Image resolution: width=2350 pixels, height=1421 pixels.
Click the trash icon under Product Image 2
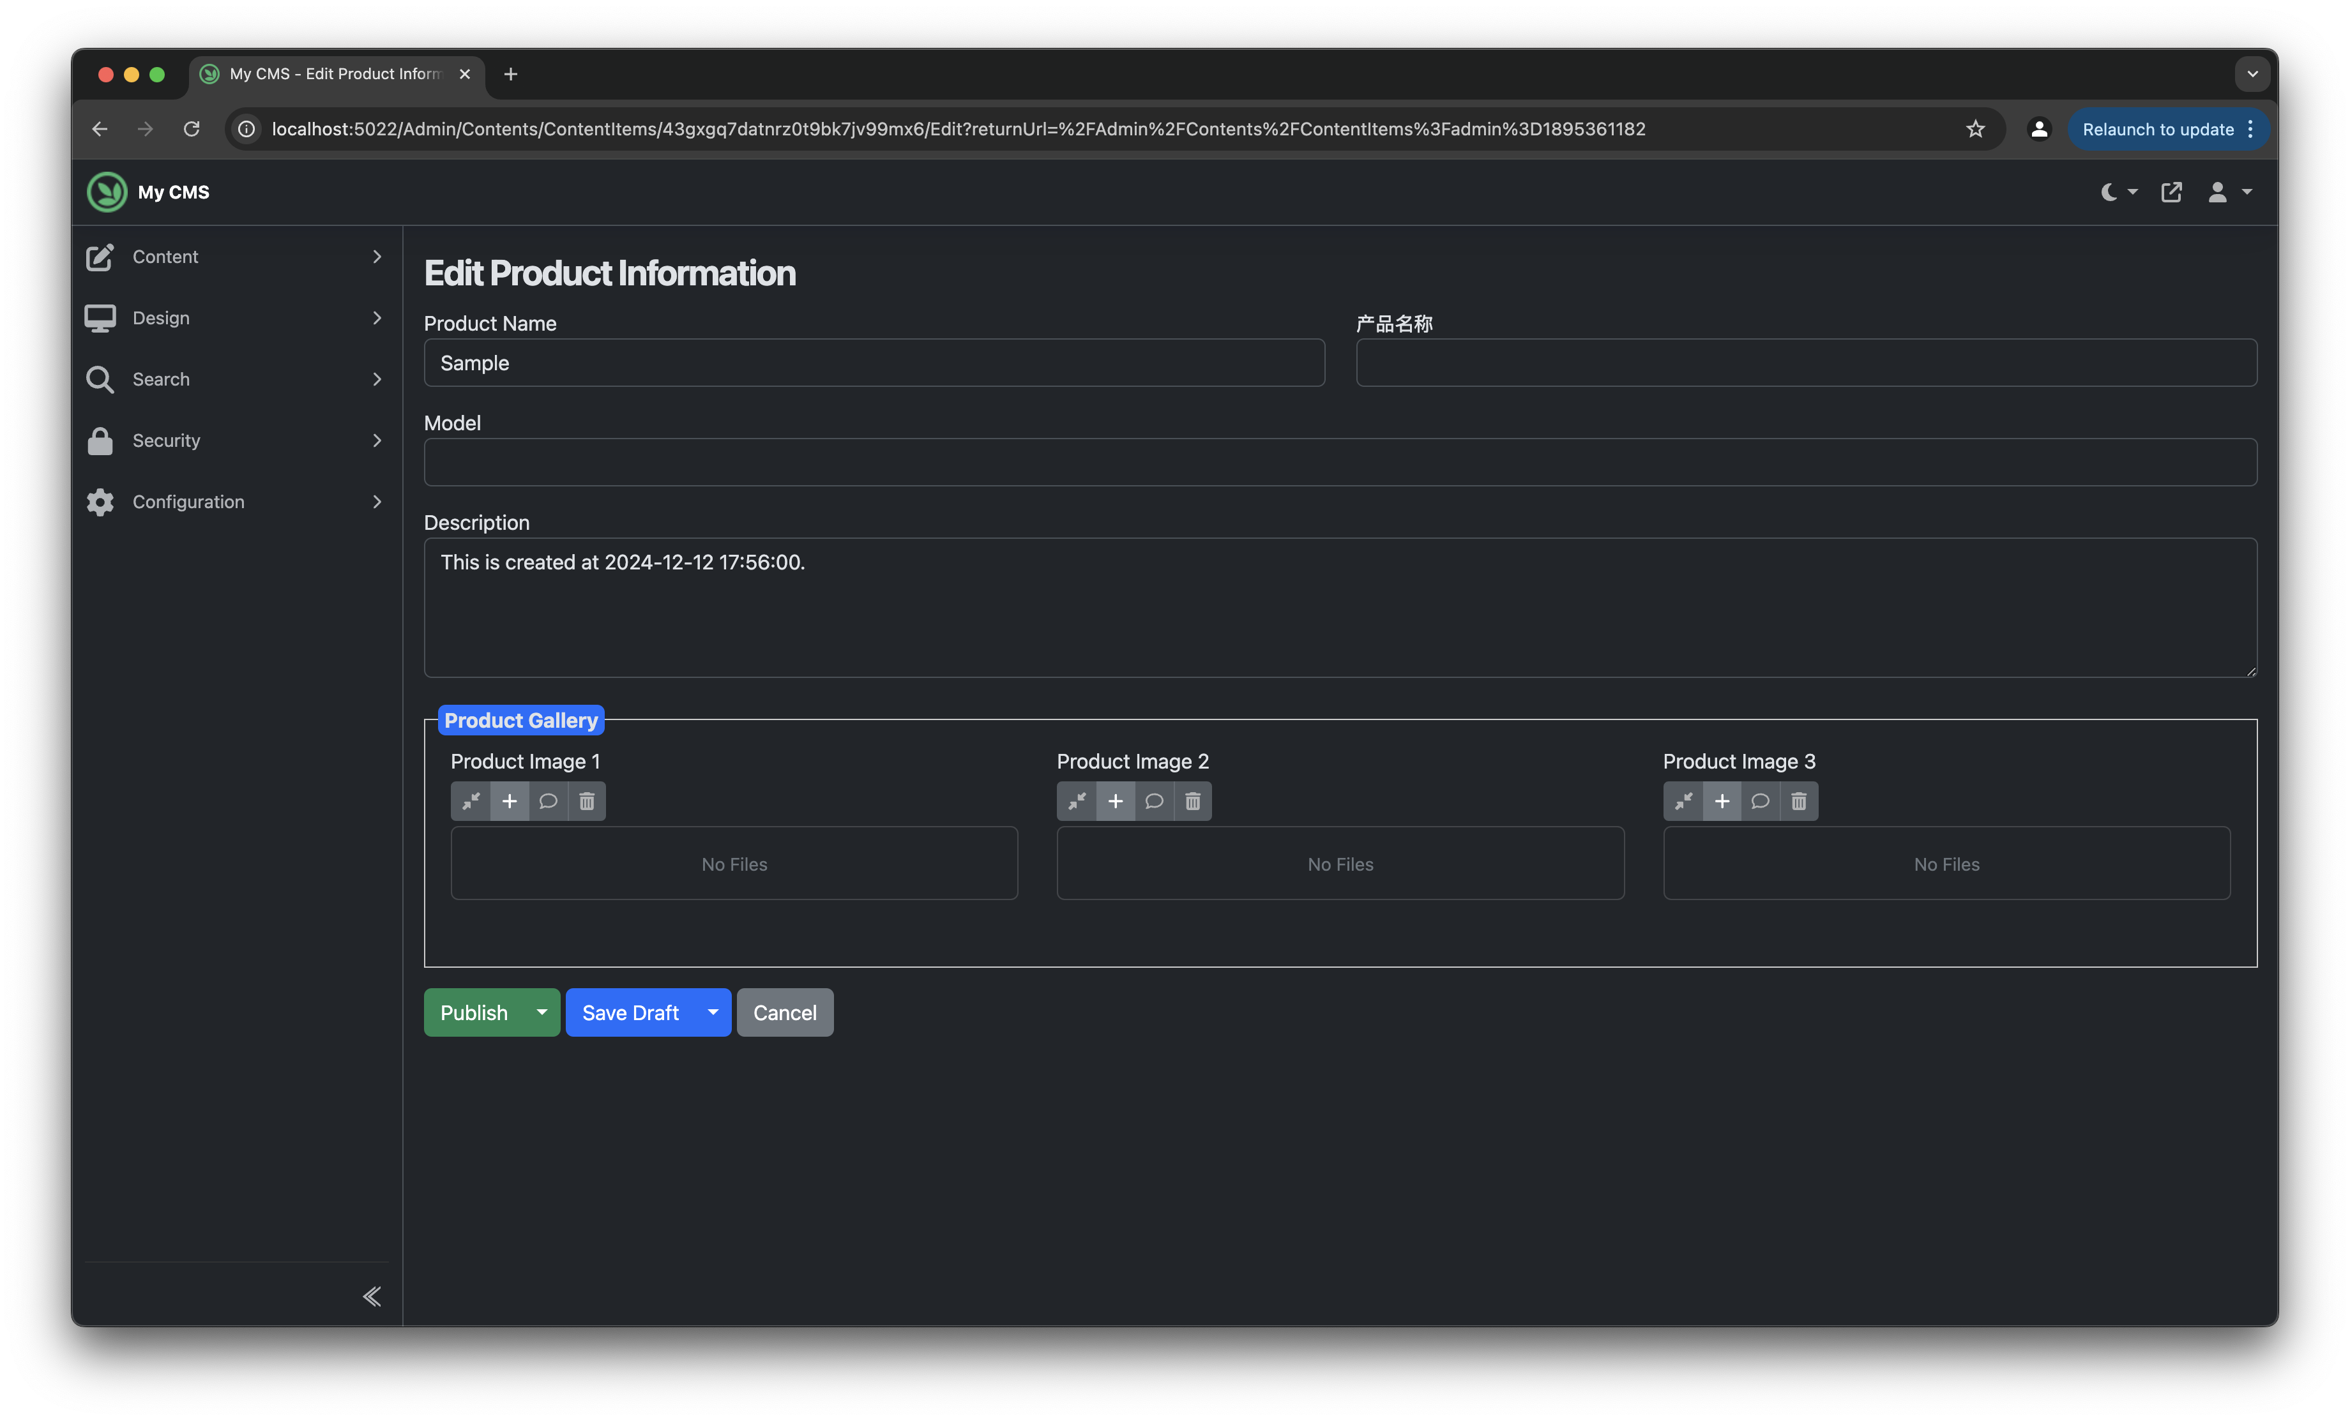click(x=1192, y=801)
